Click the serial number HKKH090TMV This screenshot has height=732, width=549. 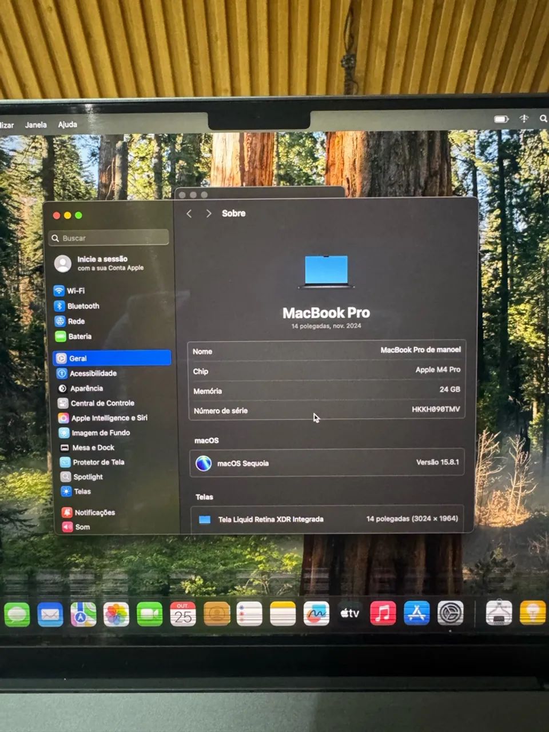click(x=436, y=409)
